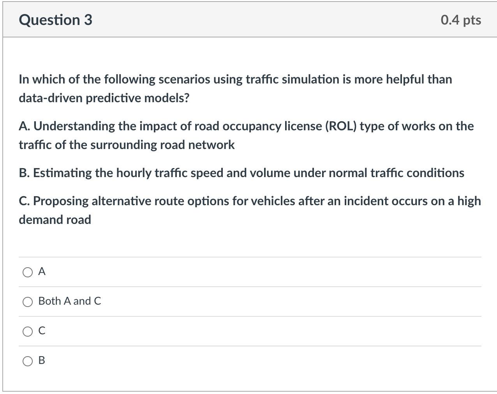Click the divider below Both A and C

[x=248, y=316]
